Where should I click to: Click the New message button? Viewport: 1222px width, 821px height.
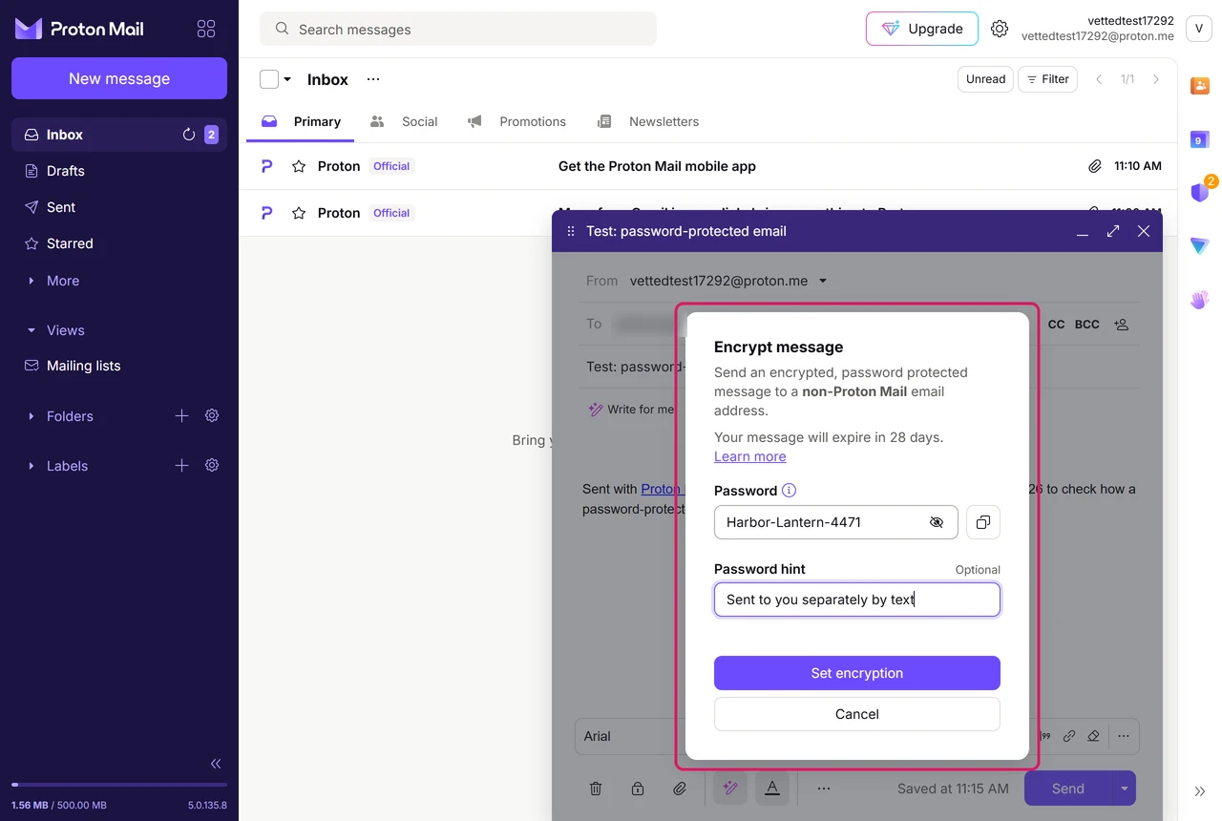[x=119, y=78]
